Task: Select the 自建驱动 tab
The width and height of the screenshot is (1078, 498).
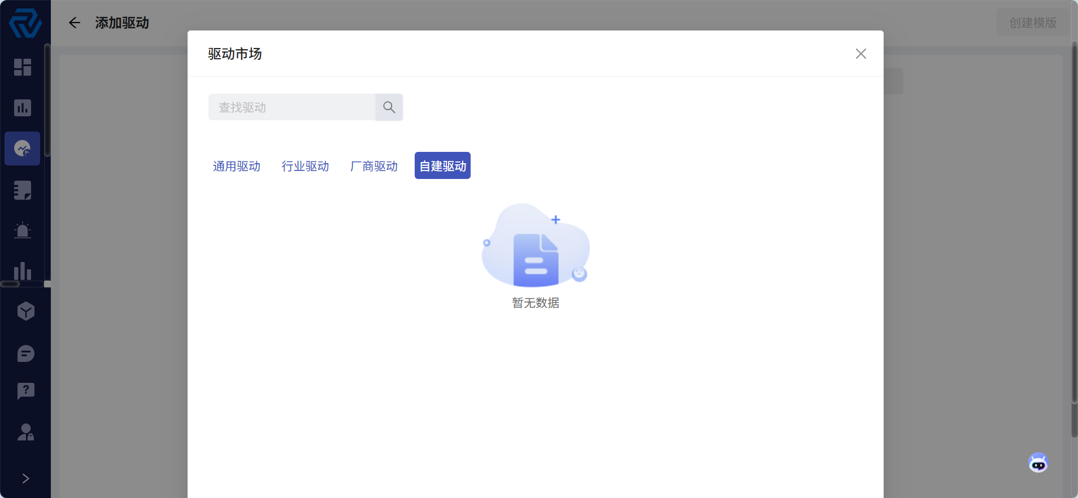Action: click(442, 165)
